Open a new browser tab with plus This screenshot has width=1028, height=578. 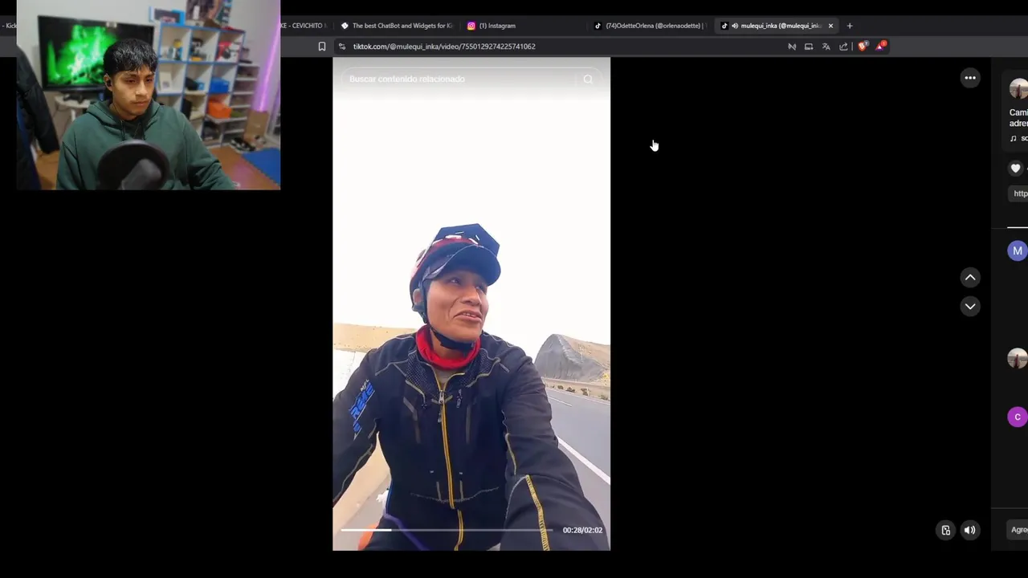(x=850, y=26)
